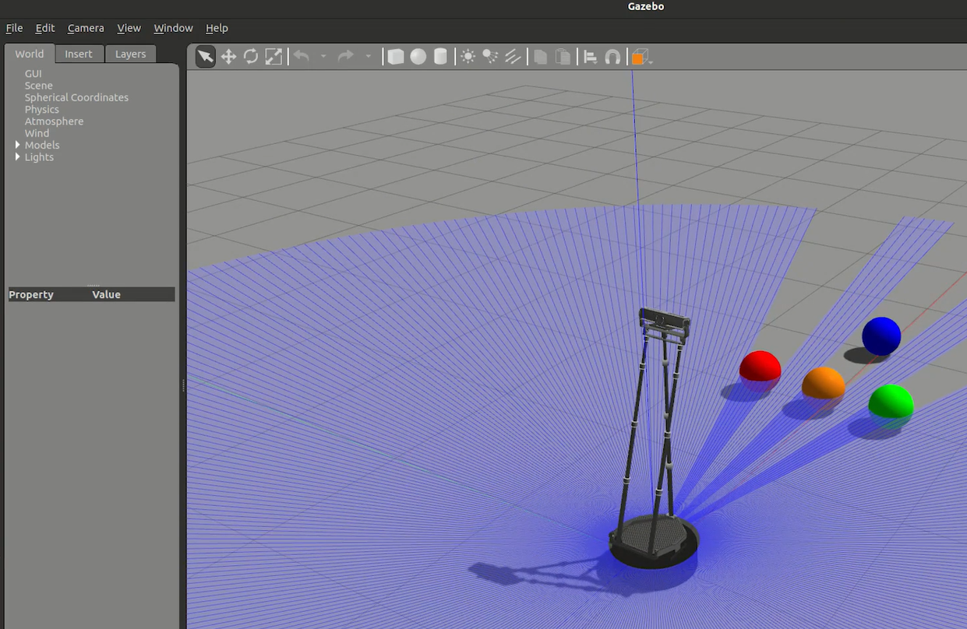Click the camera head atop the robot
Viewport: 967px width, 629px height.
665,322
